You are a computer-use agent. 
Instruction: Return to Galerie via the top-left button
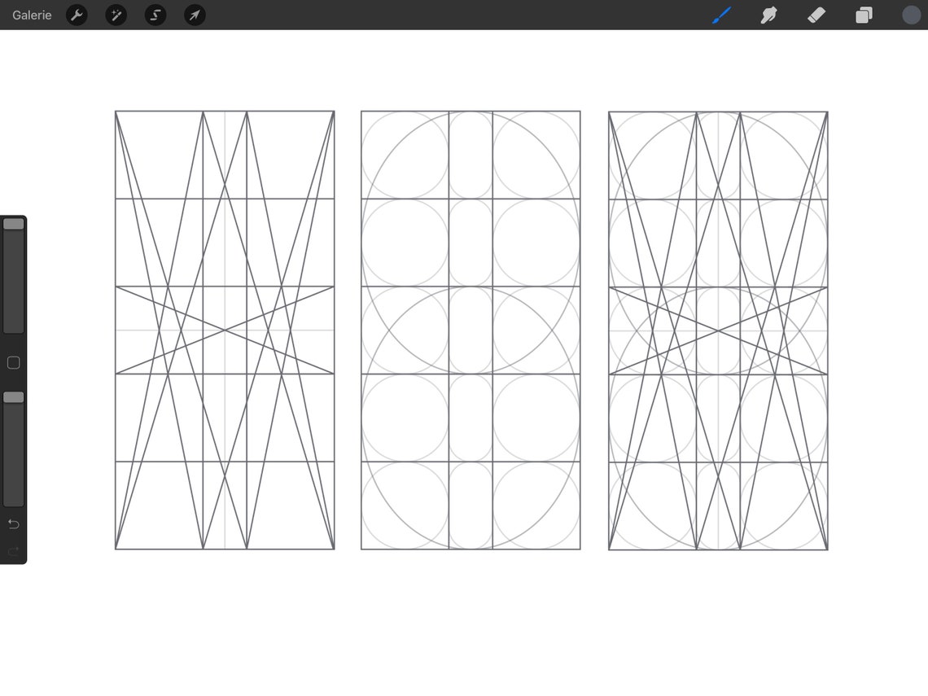(x=31, y=15)
